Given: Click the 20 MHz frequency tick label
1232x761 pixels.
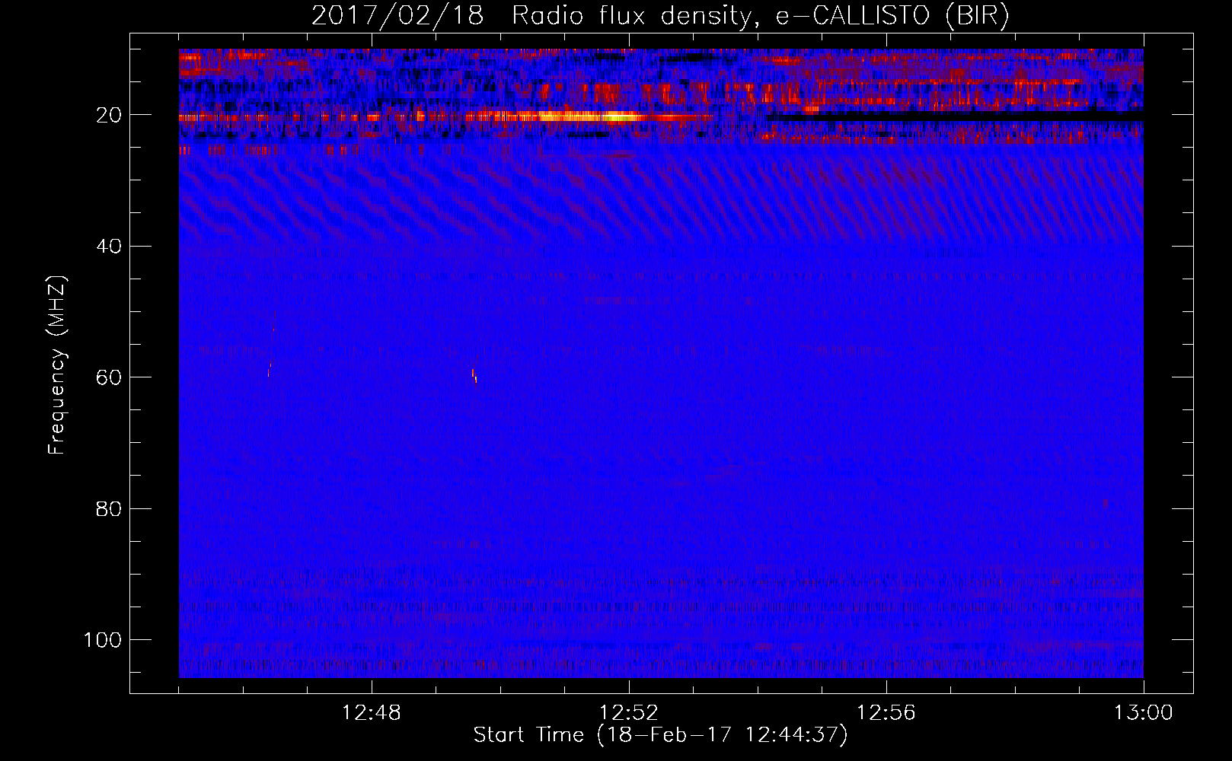Looking at the screenshot, I should click(x=109, y=115).
